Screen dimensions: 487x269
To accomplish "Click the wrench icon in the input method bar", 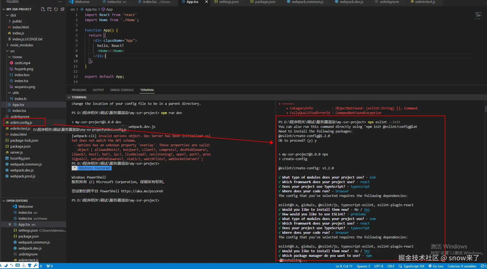I will (36, 265).
